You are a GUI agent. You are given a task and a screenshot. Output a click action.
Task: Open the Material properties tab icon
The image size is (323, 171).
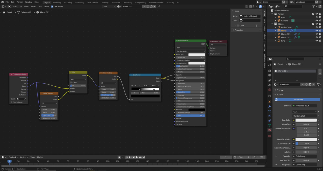[270, 130]
